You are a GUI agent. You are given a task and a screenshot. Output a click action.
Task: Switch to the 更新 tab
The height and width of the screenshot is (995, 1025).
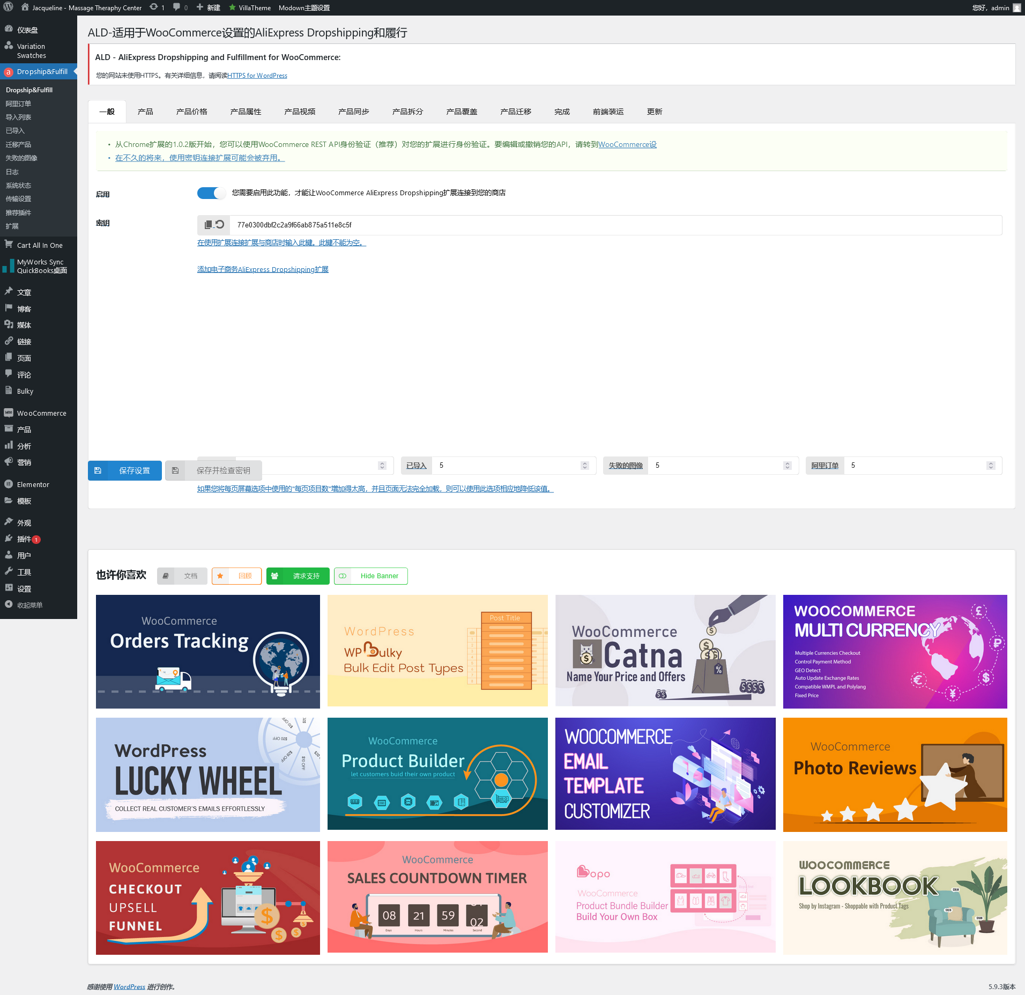click(655, 112)
